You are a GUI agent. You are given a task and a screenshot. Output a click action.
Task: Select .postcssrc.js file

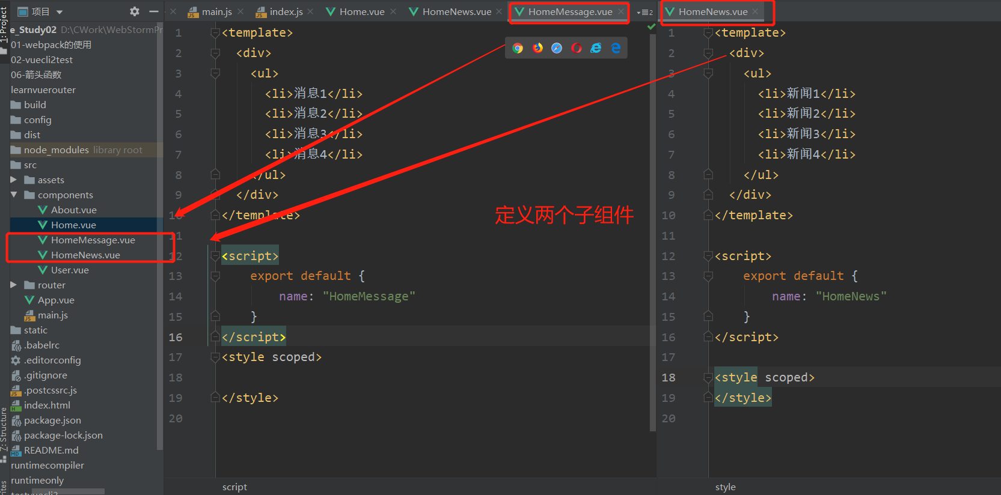pos(51,390)
